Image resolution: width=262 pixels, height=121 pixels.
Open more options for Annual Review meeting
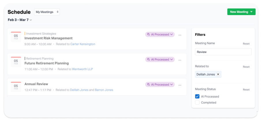[x=180, y=85]
